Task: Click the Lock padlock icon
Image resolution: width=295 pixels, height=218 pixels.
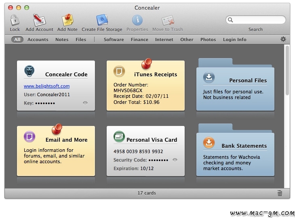Action: tap(15, 20)
